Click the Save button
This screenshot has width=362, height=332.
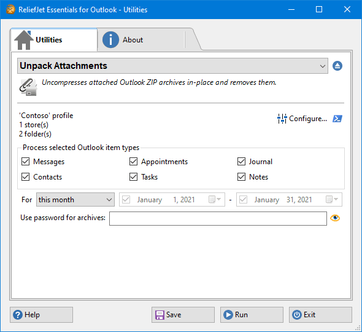tap(183, 315)
